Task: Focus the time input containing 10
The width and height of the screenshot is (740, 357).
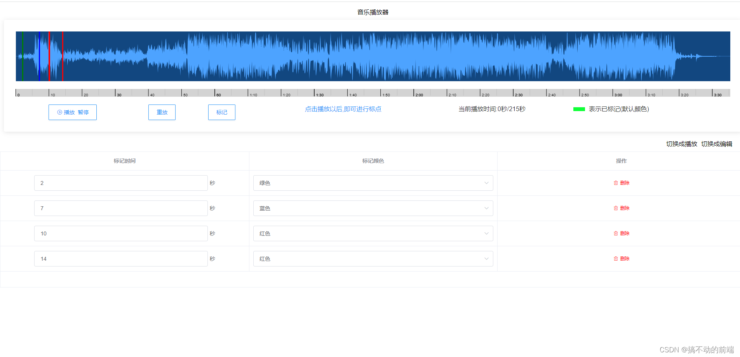Action: click(121, 233)
